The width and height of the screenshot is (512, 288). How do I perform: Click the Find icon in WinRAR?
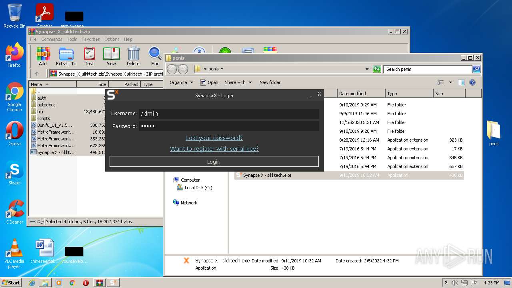click(155, 56)
